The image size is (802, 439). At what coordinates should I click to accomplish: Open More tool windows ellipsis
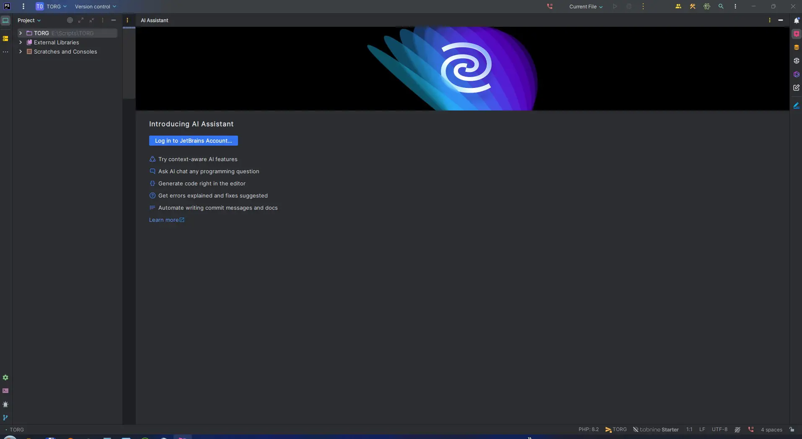(x=5, y=52)
